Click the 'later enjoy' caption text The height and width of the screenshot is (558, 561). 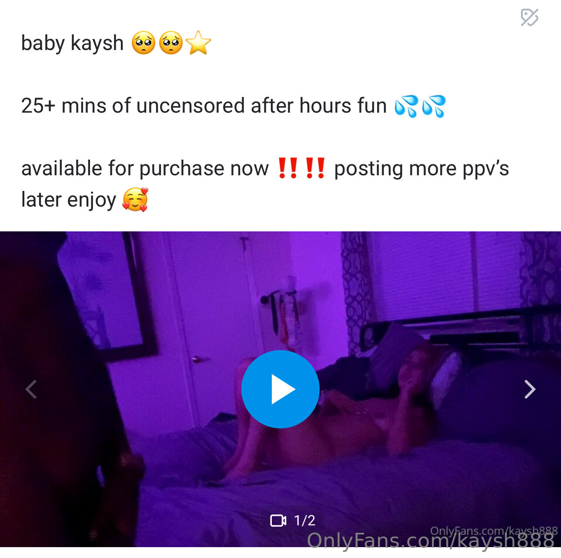tap(69, 200)
